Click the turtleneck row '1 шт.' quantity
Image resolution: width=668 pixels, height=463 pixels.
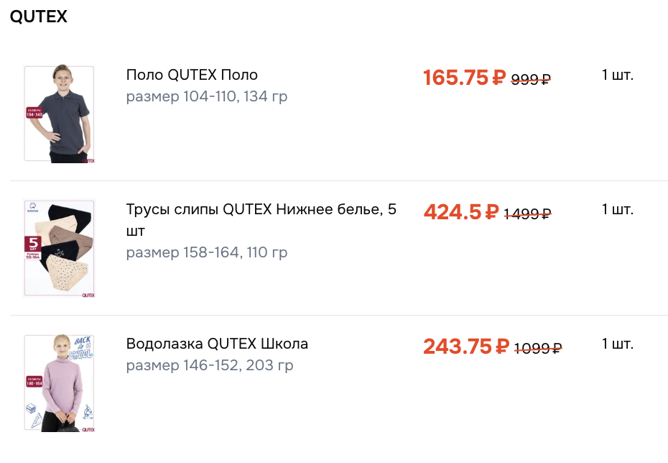click(618, 344)
